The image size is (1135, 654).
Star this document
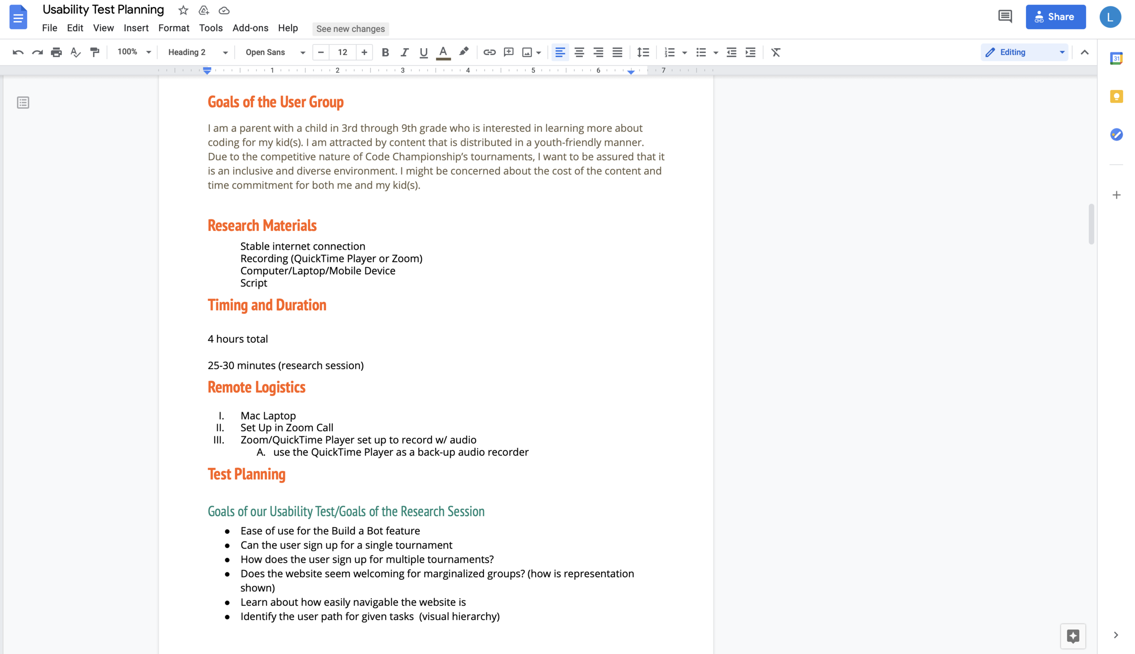(x=183, y=10)
